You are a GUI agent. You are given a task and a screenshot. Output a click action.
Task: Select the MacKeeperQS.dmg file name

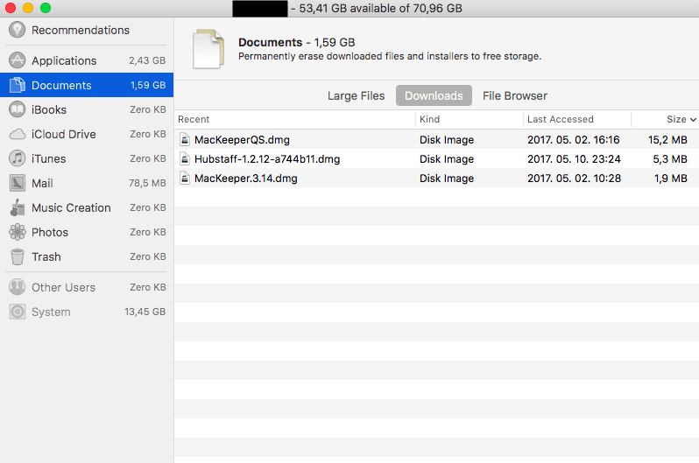coord(242,140)
